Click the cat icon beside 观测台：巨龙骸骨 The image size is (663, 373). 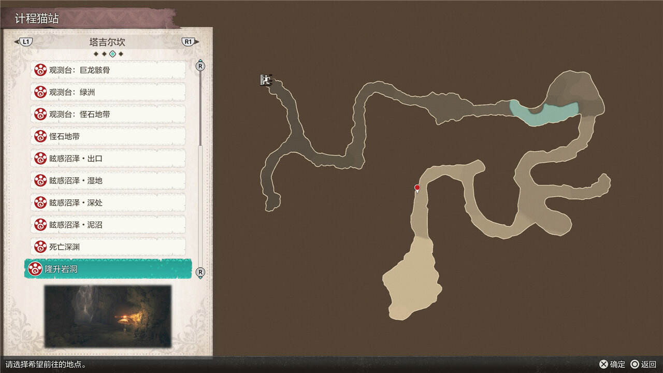[40, 70]
